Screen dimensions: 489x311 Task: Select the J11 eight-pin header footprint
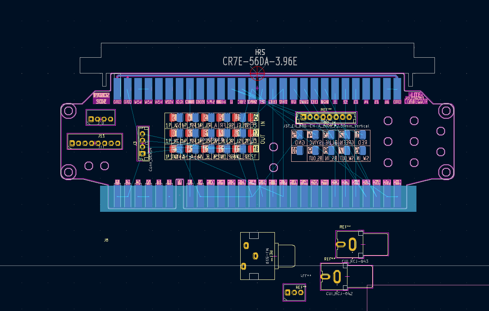(x=95, y=142)
